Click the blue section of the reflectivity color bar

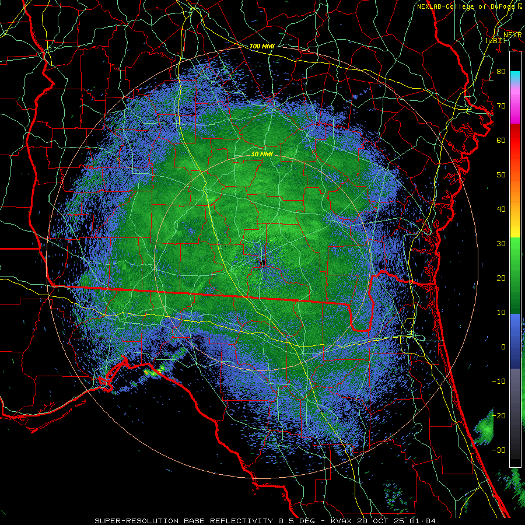515,340
